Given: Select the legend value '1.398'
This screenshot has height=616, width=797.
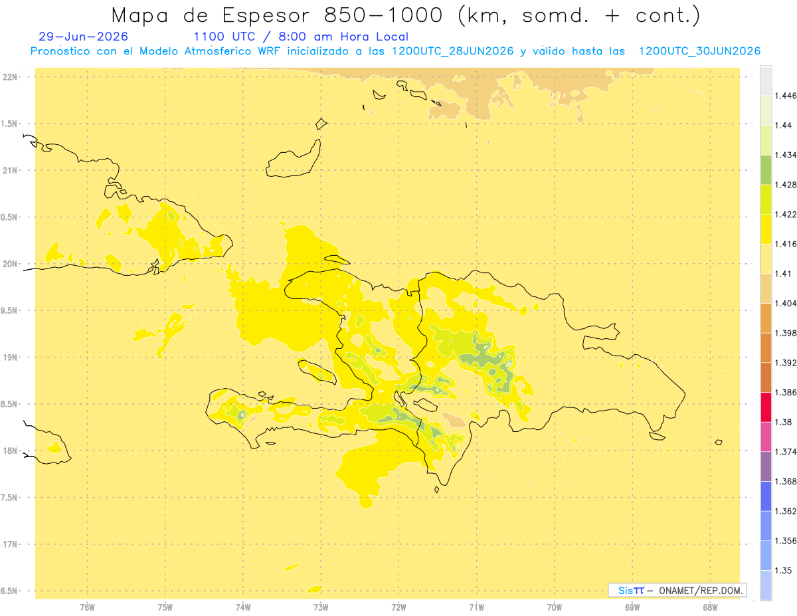Looking at the screenshot, I should [x=786, y=333].
